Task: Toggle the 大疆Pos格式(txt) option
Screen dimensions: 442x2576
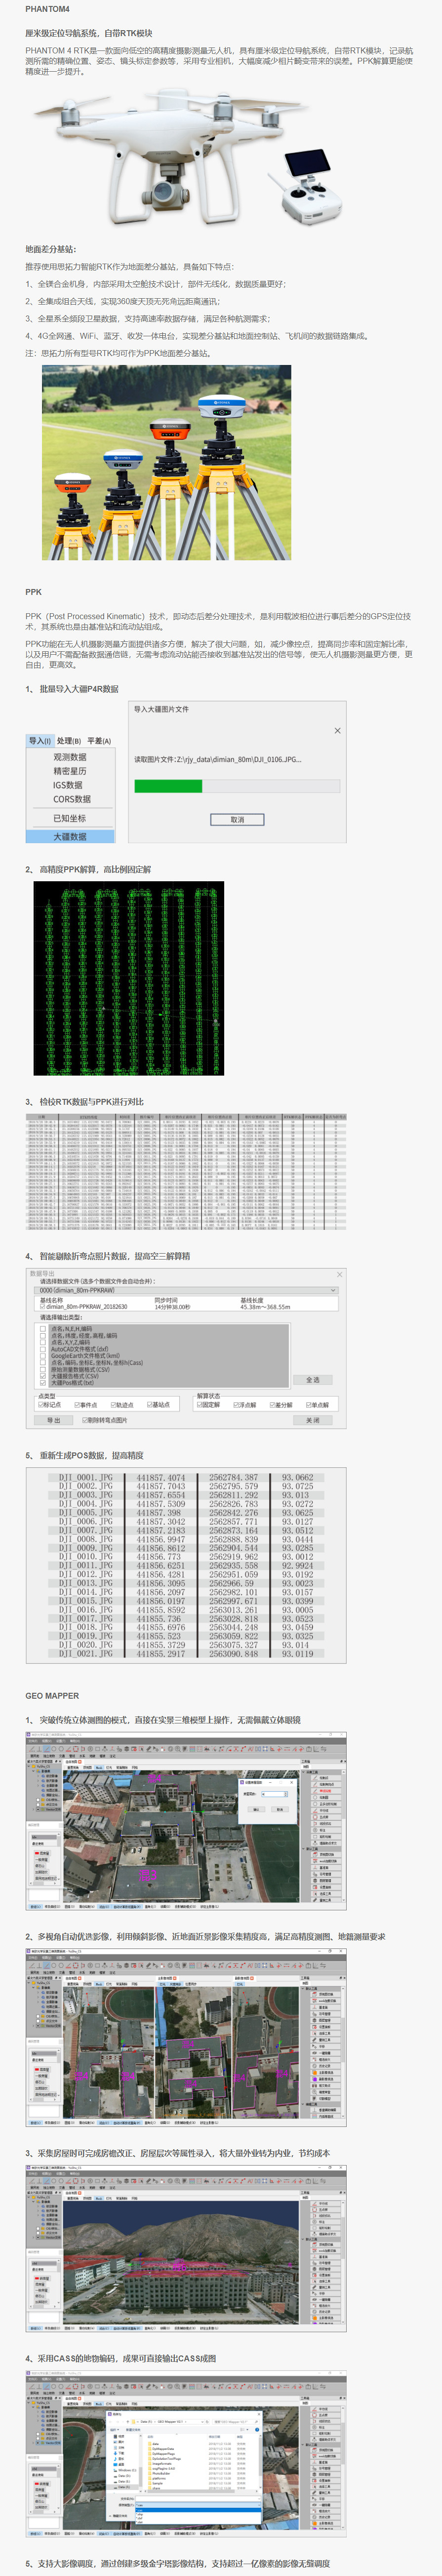Action: (x=43, y=1382)
